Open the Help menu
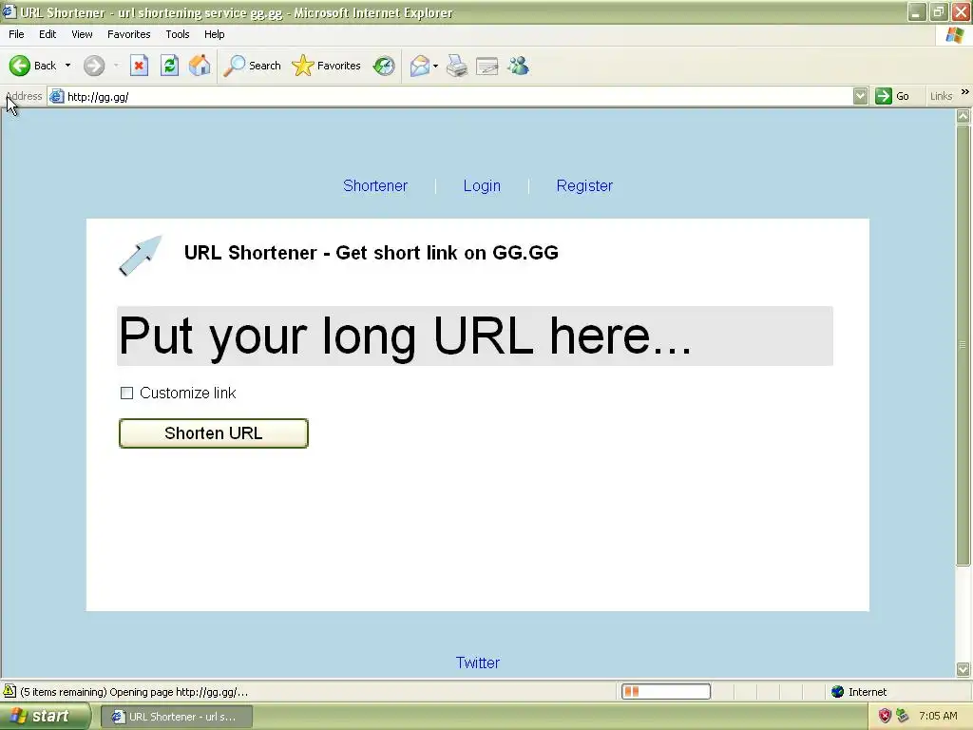This screenshot has width=973, height=730. tap(214, 34)
